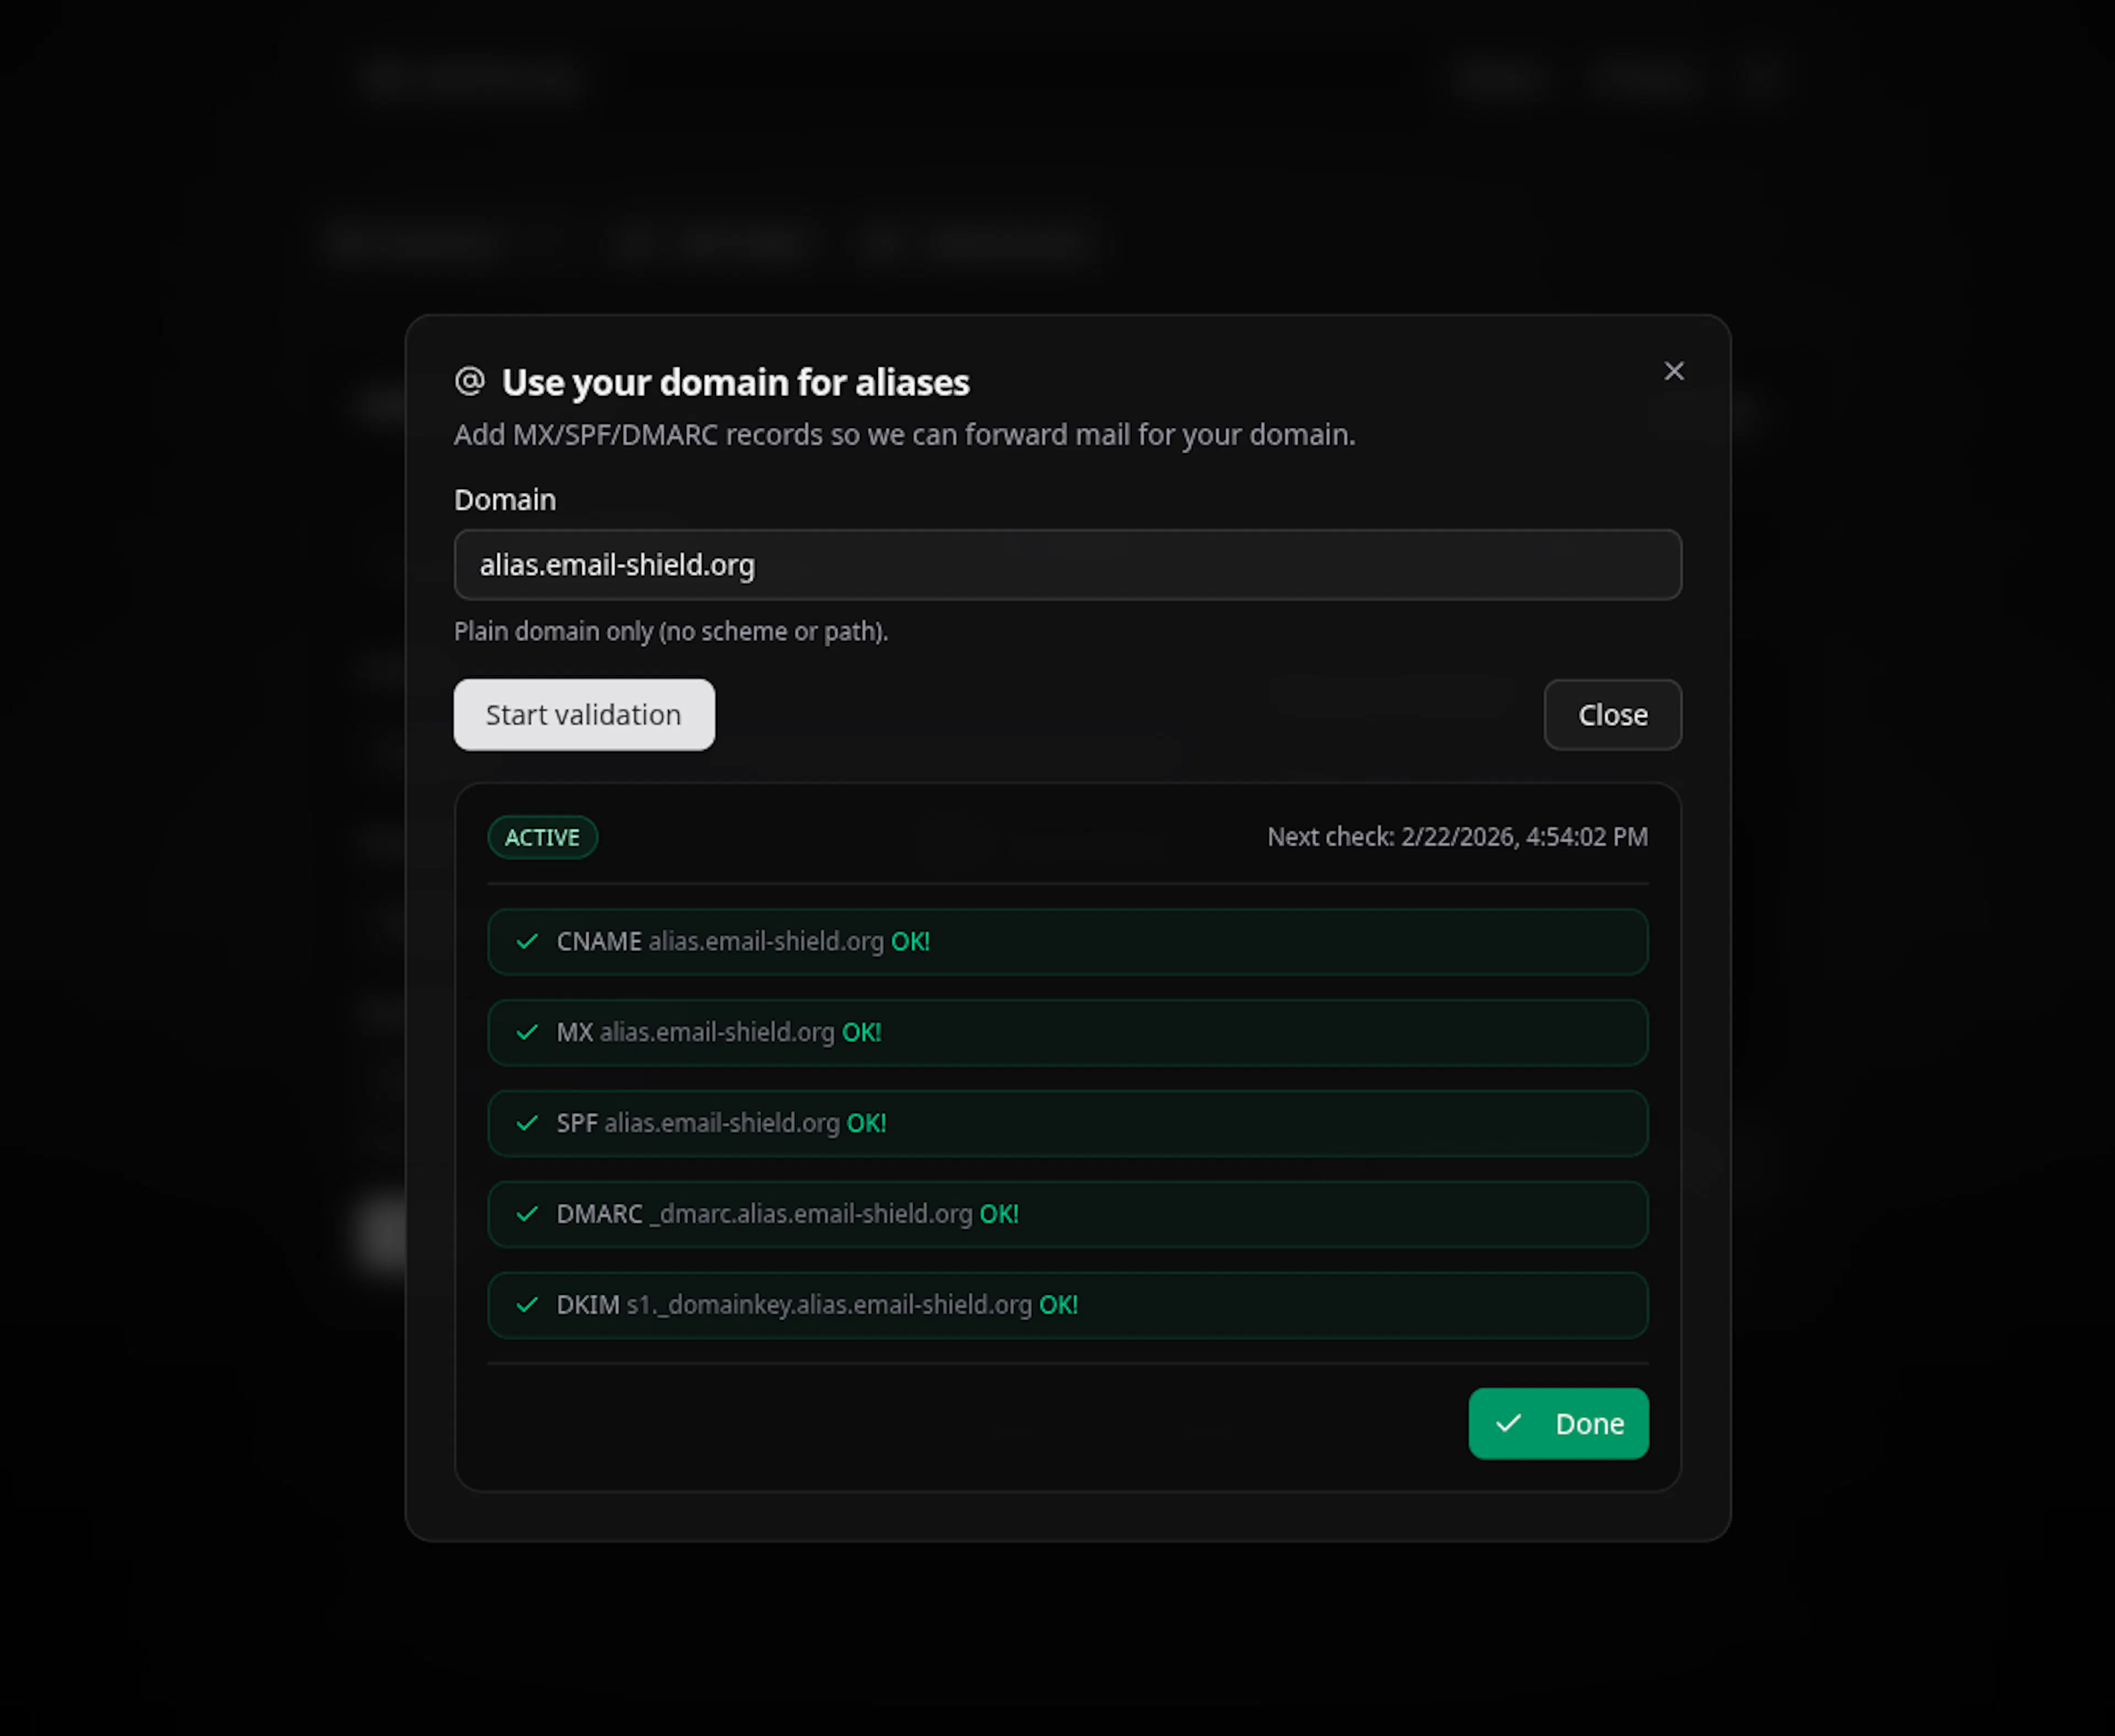The height and width of the screenshot is (1736, 2115).
Task: Click the MX record checkmark icon
Action: [527, 1032]
